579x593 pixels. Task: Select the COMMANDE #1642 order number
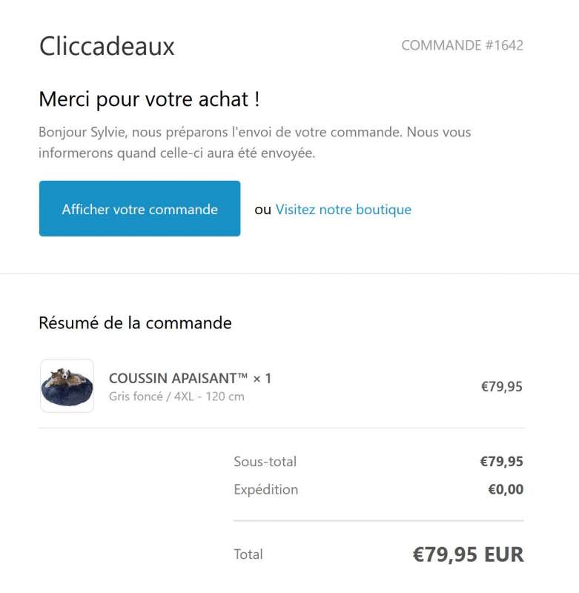point(462,45)
